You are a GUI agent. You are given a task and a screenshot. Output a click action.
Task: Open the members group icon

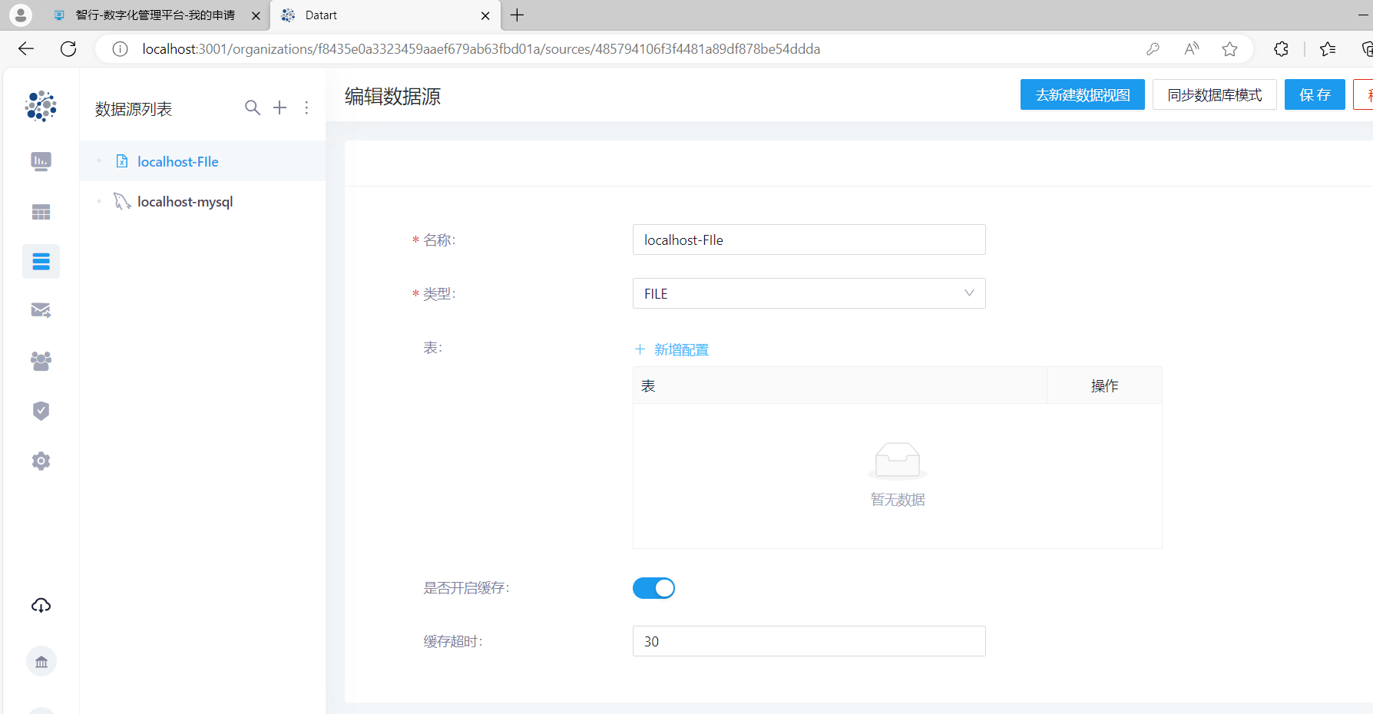click(41, 361)
